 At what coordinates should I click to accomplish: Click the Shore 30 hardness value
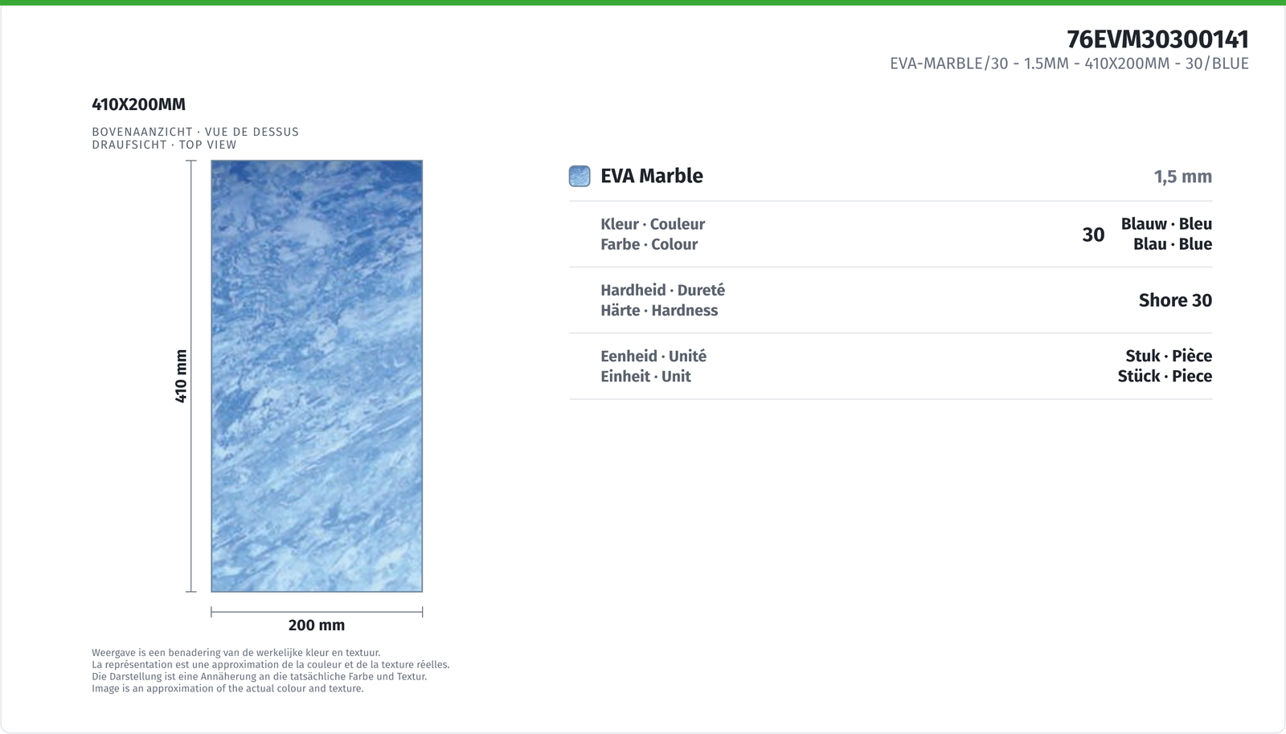pyautogui.click(x=1175, y=300)
